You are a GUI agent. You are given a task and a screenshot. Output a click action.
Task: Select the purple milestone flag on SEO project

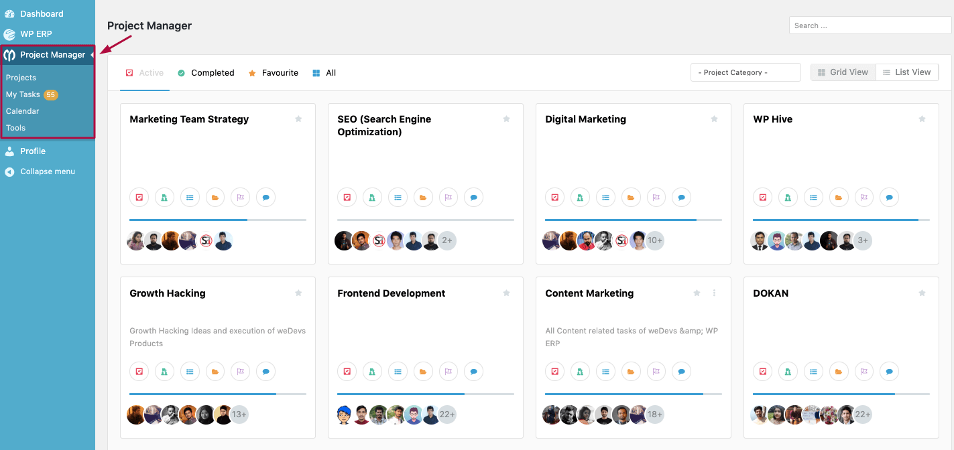pos(449,197)
